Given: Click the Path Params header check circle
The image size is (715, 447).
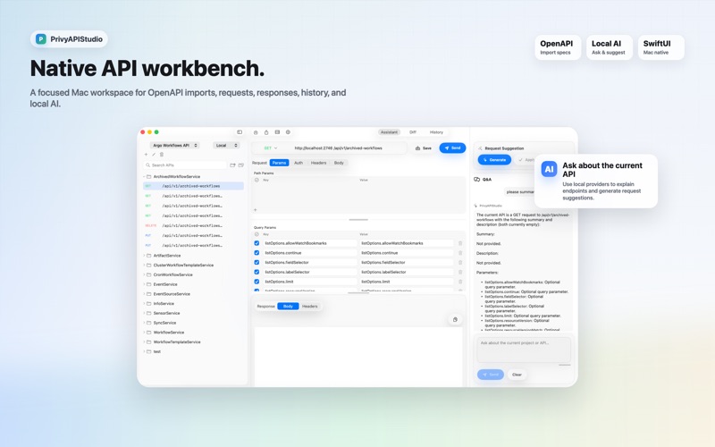Looking at the screenshot, I should coord(257,181).
